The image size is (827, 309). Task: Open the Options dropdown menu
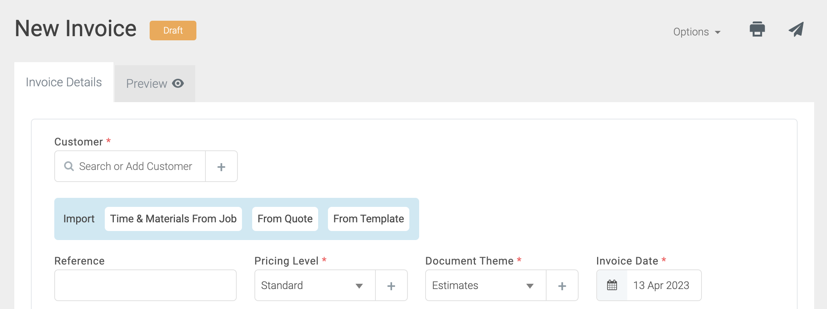click(x=697, y=32)
